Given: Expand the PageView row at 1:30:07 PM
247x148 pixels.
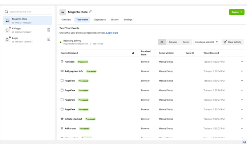Looking at the screenshot, I should click(x=242, y=100).
